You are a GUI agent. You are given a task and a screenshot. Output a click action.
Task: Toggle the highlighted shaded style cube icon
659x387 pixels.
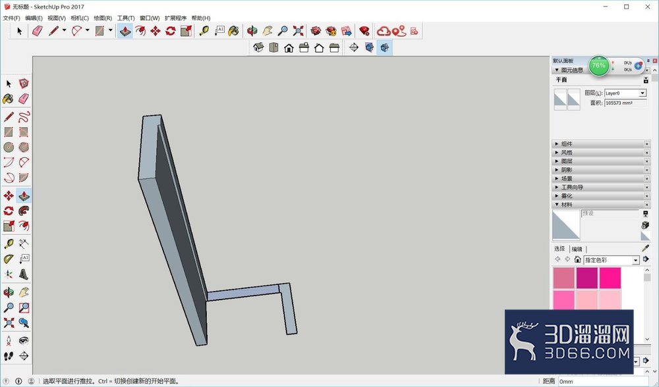385,47
